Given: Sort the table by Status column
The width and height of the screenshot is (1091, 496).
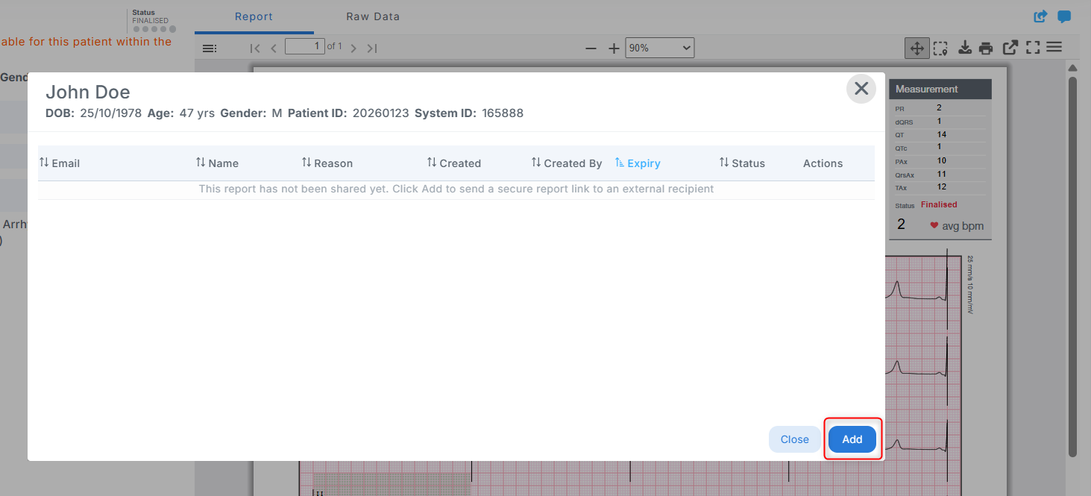Looking at the screenshot, I should (742, 163).
